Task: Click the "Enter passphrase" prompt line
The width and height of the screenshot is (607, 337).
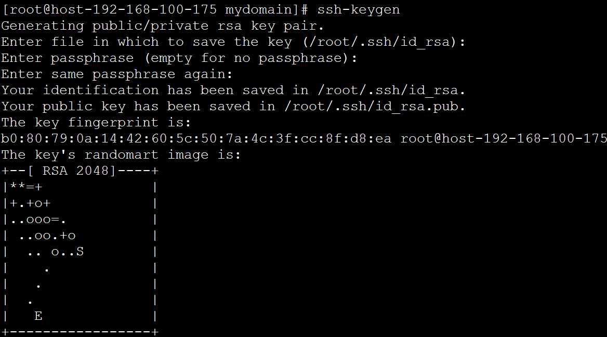Action: 179,58
